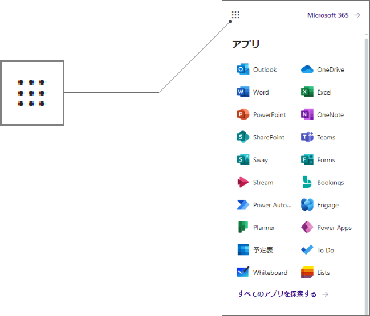370x316 pixels.
Task: Select the Word text label
Action: point(261,92)
